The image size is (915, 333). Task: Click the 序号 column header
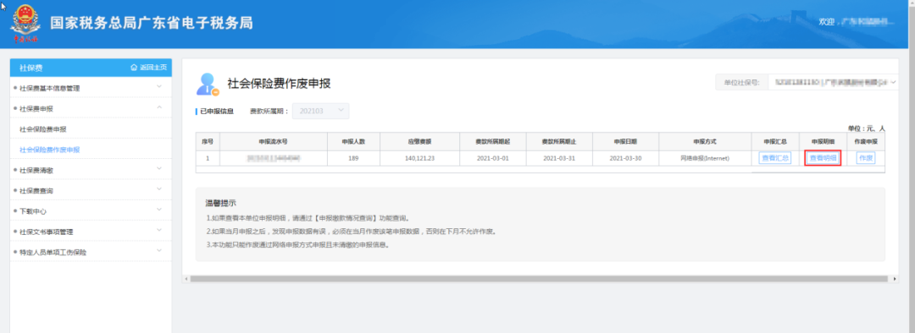point(208,141)
